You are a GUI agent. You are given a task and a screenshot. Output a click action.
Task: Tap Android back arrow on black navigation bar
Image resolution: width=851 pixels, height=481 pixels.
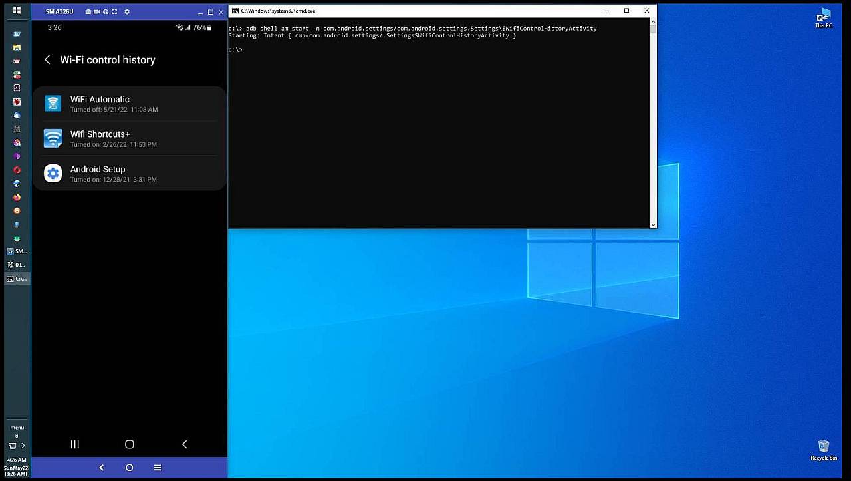184,444
